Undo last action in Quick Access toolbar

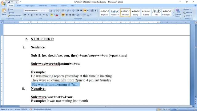(x=12, y=2)
